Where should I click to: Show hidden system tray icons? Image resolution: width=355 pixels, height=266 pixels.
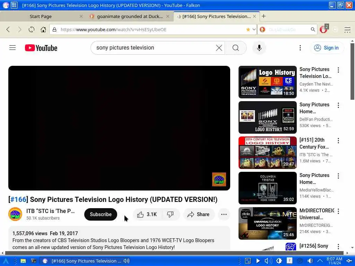(x=319, y=261)
